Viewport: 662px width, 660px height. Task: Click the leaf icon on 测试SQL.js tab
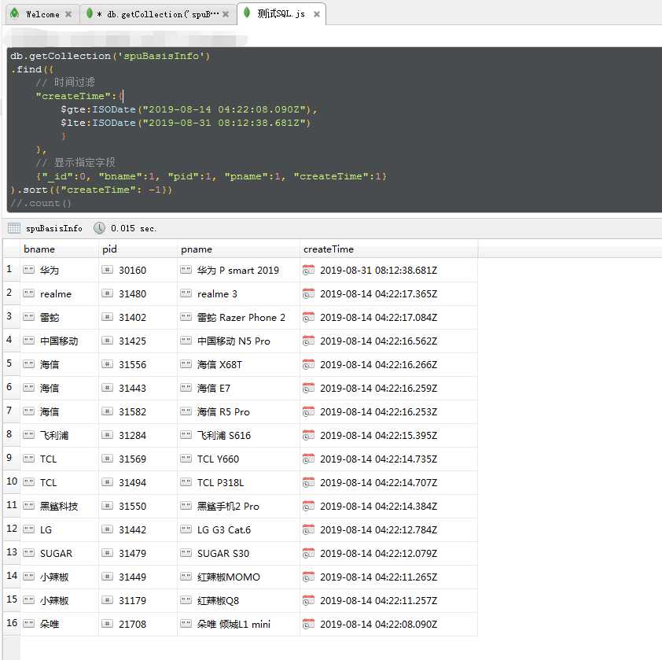(247, 13)
